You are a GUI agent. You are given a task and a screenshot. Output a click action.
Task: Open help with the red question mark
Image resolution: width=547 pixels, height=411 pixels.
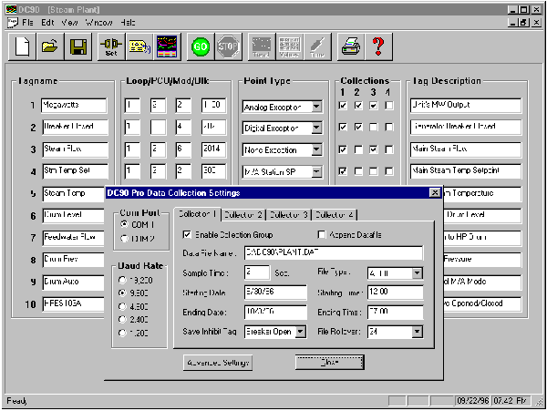tap(378, 45)
